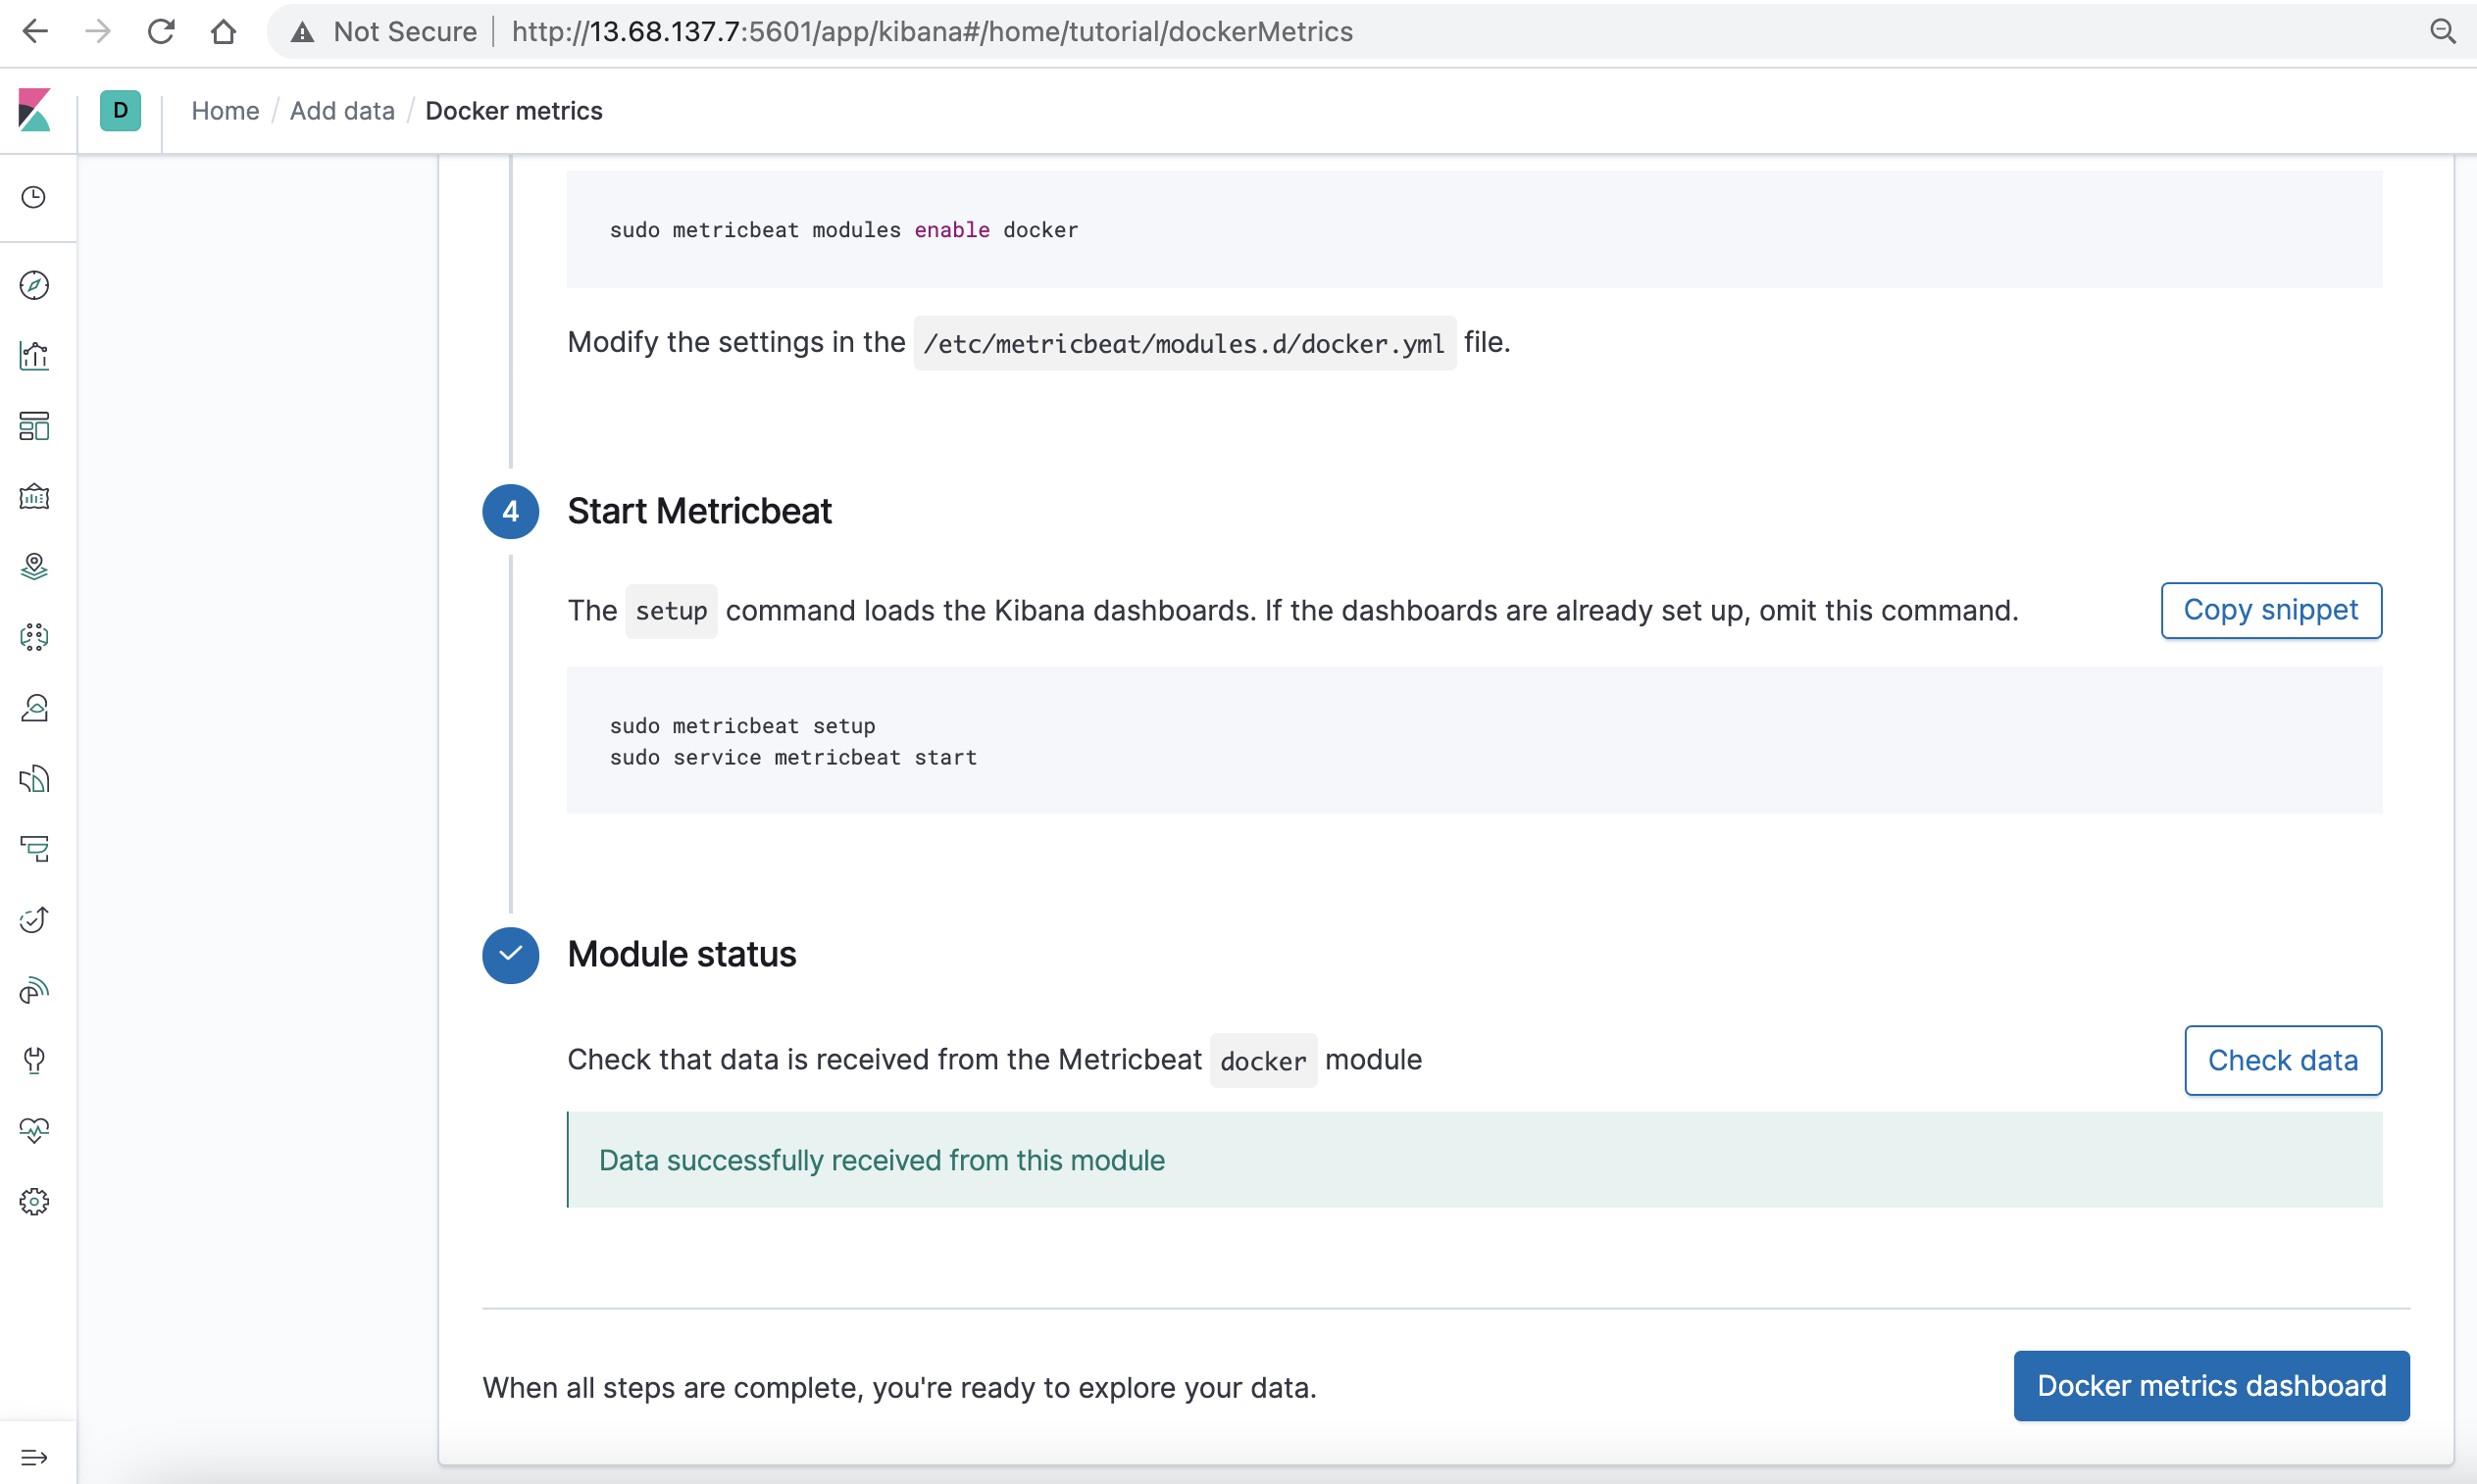Open Maps icon in sidebar
Screen dimensions: 2477x1484
coord(34,567)
